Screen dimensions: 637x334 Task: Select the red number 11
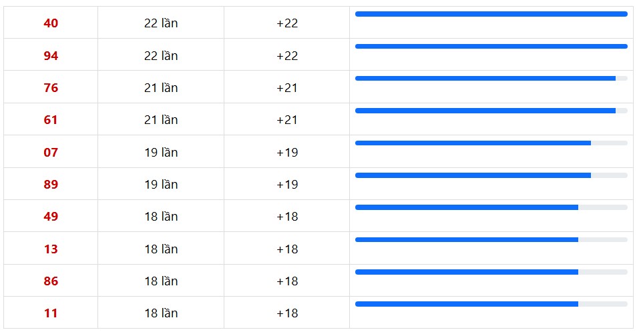[51, 313]
